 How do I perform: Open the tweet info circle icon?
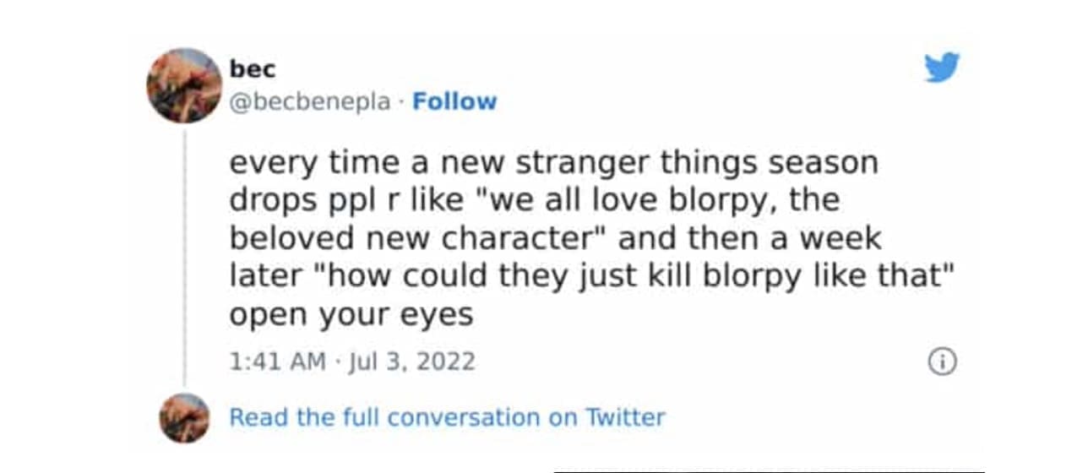pyautogui.click(x=942, y=362)
